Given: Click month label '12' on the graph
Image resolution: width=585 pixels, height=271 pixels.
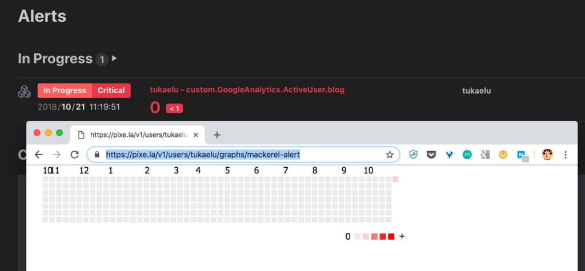Looking at the screenshot, I should tap(85, 171).
